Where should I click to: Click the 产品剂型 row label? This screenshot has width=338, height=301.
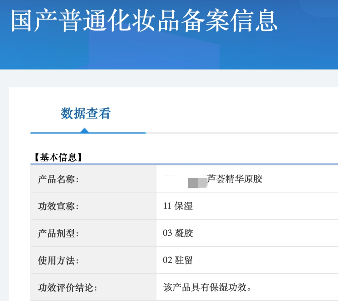coord(58,233)
